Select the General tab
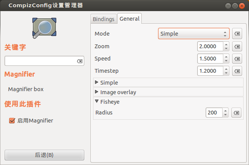Screen dimensions: 249x165 click(129, 19)
